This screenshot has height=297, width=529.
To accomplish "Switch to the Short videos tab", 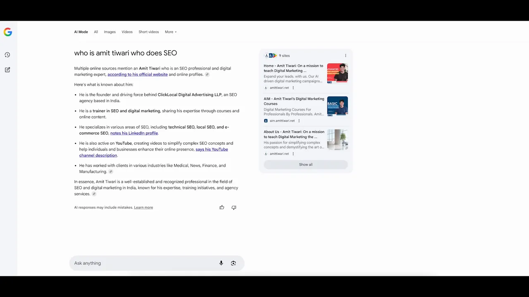I will point(148,32).
